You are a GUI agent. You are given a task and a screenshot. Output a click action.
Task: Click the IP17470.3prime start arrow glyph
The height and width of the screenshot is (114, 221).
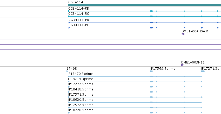69,76
